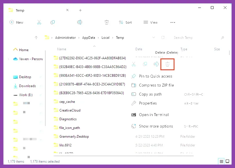Click the Rename icon in the top toolbar
The image size is (235, 168).
[80, 22]
